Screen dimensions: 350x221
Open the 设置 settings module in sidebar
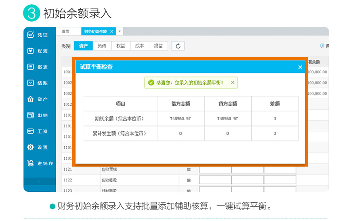(x=38, y=147)
